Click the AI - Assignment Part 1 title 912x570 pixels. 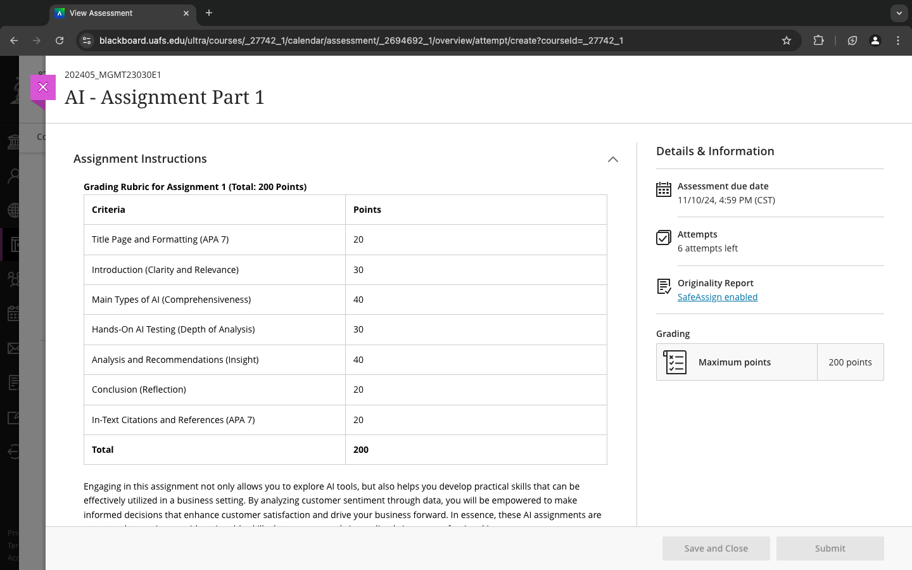click(165, 97)
